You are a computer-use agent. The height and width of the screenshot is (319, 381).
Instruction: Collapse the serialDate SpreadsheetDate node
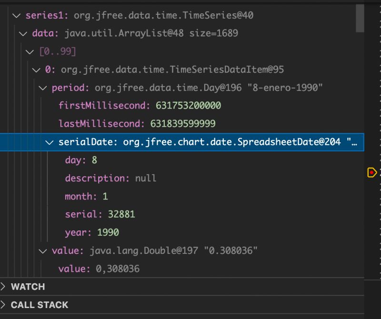(50, 142)
